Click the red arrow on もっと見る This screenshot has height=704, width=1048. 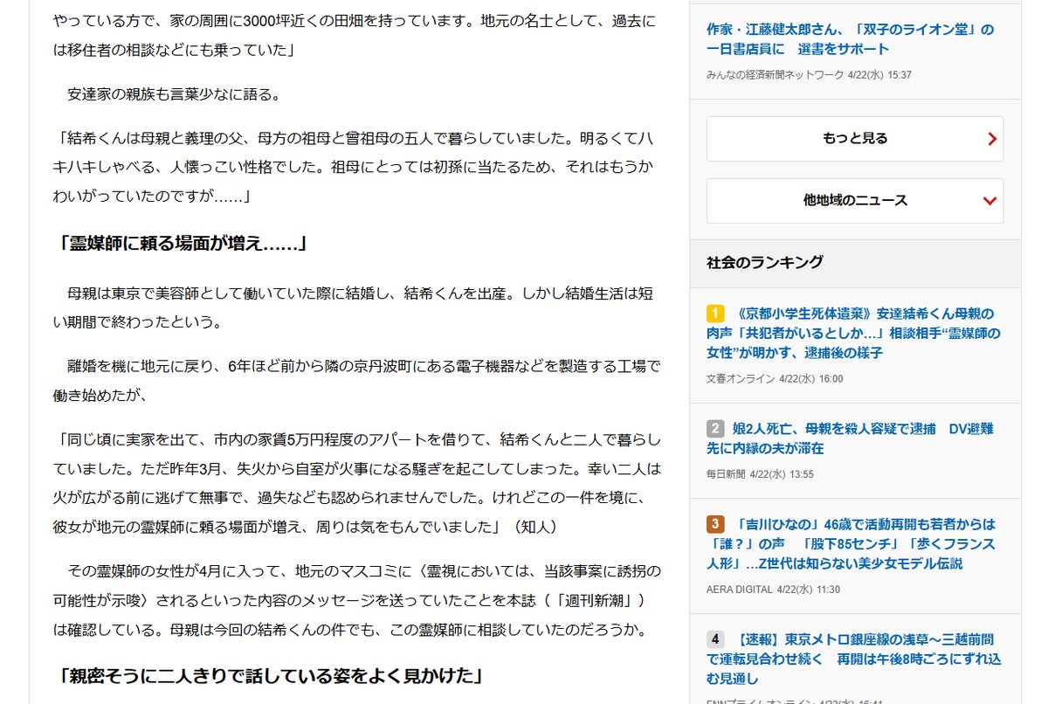point(991,138)
